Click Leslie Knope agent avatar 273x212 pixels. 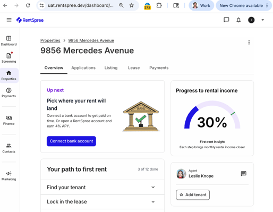pyautogui.click(x=181, y=174)
